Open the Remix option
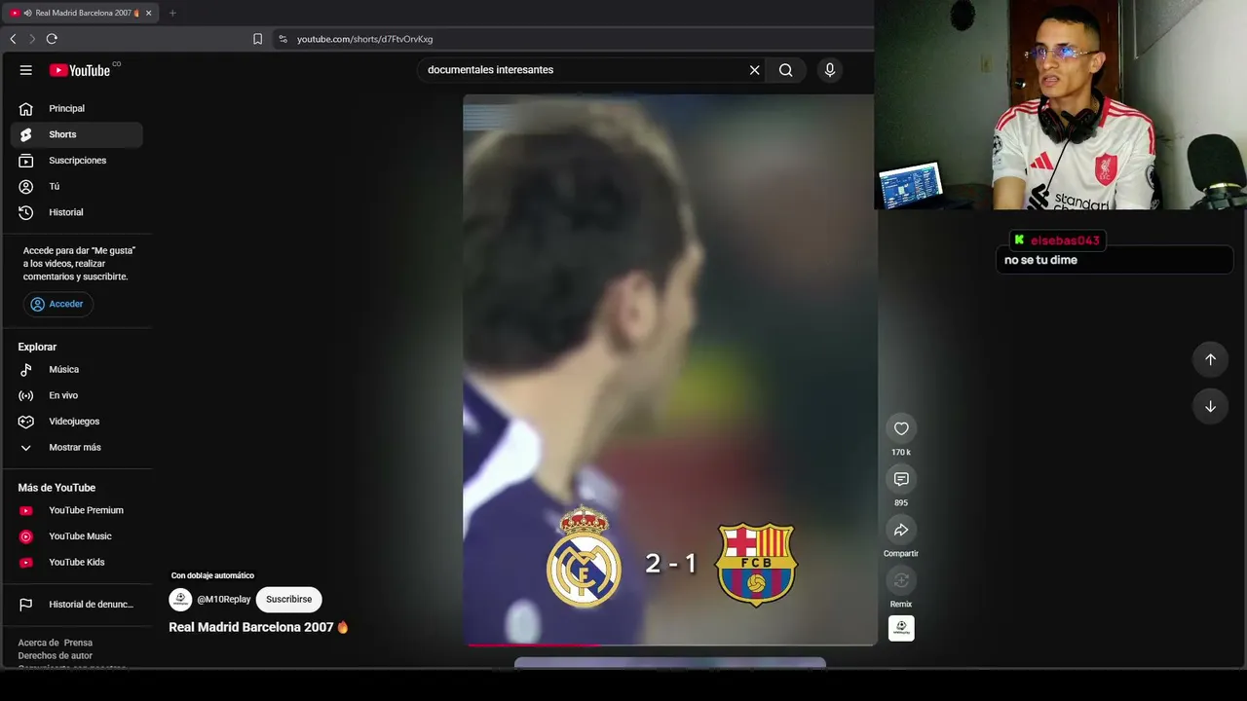This screenshot has height=701, width=1247. click(901, 580)
